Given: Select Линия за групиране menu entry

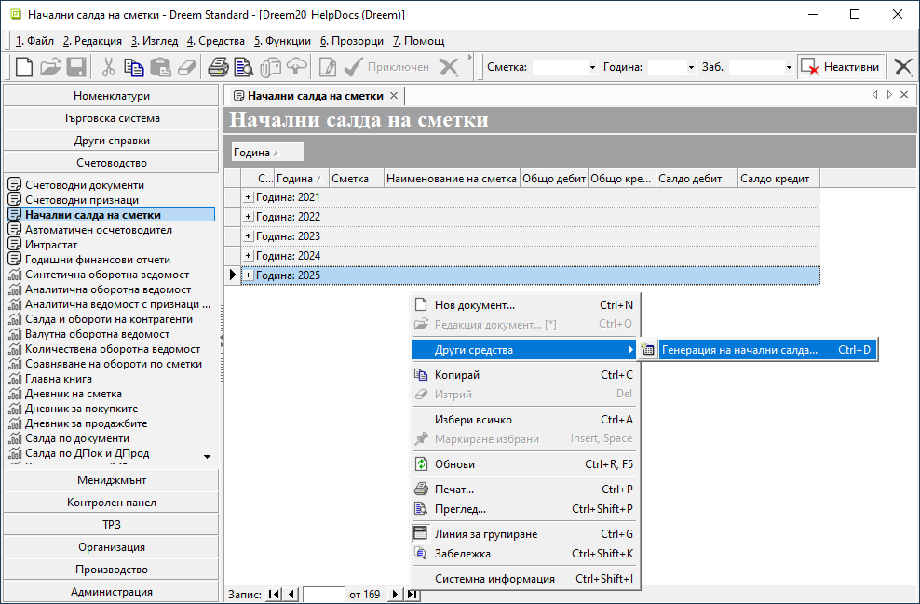Looking at the screenshot, I should point(486,534).
